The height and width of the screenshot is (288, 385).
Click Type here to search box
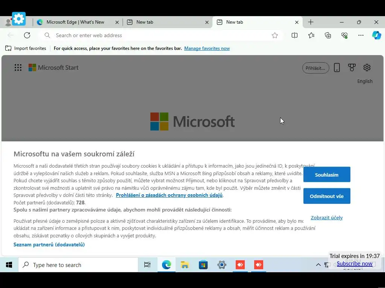78,265
